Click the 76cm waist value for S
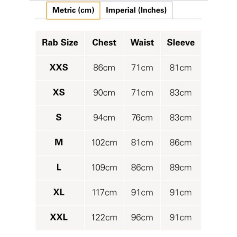 click(x=142, y=118)
